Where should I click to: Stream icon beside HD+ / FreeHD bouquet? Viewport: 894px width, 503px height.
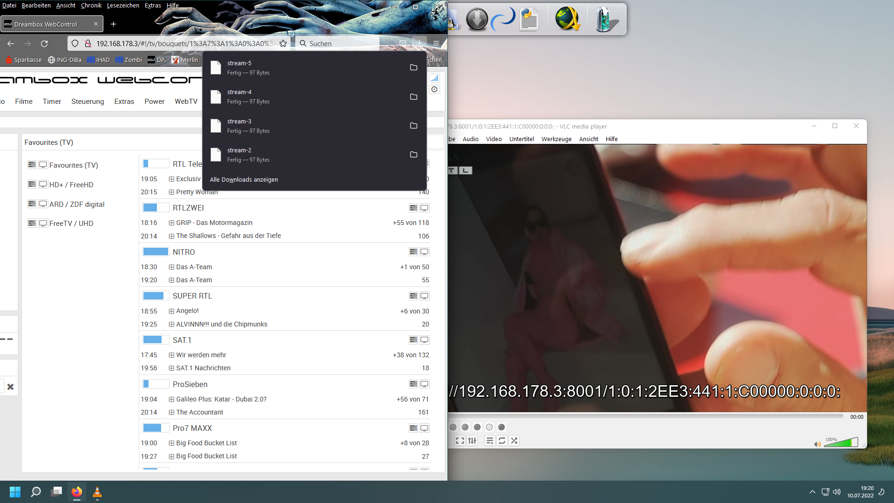click(x=43, y=184)
